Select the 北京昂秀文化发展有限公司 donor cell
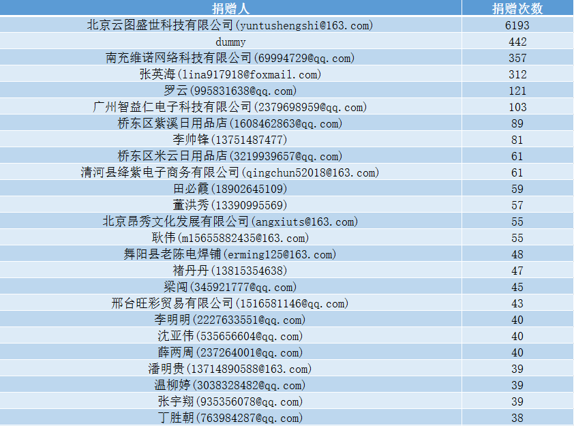 point(230,221)
